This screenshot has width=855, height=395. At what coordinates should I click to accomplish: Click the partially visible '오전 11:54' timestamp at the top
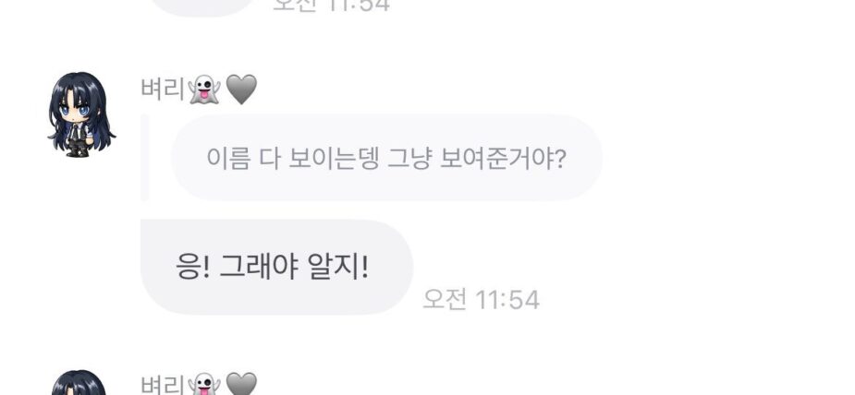coord(331,6)
